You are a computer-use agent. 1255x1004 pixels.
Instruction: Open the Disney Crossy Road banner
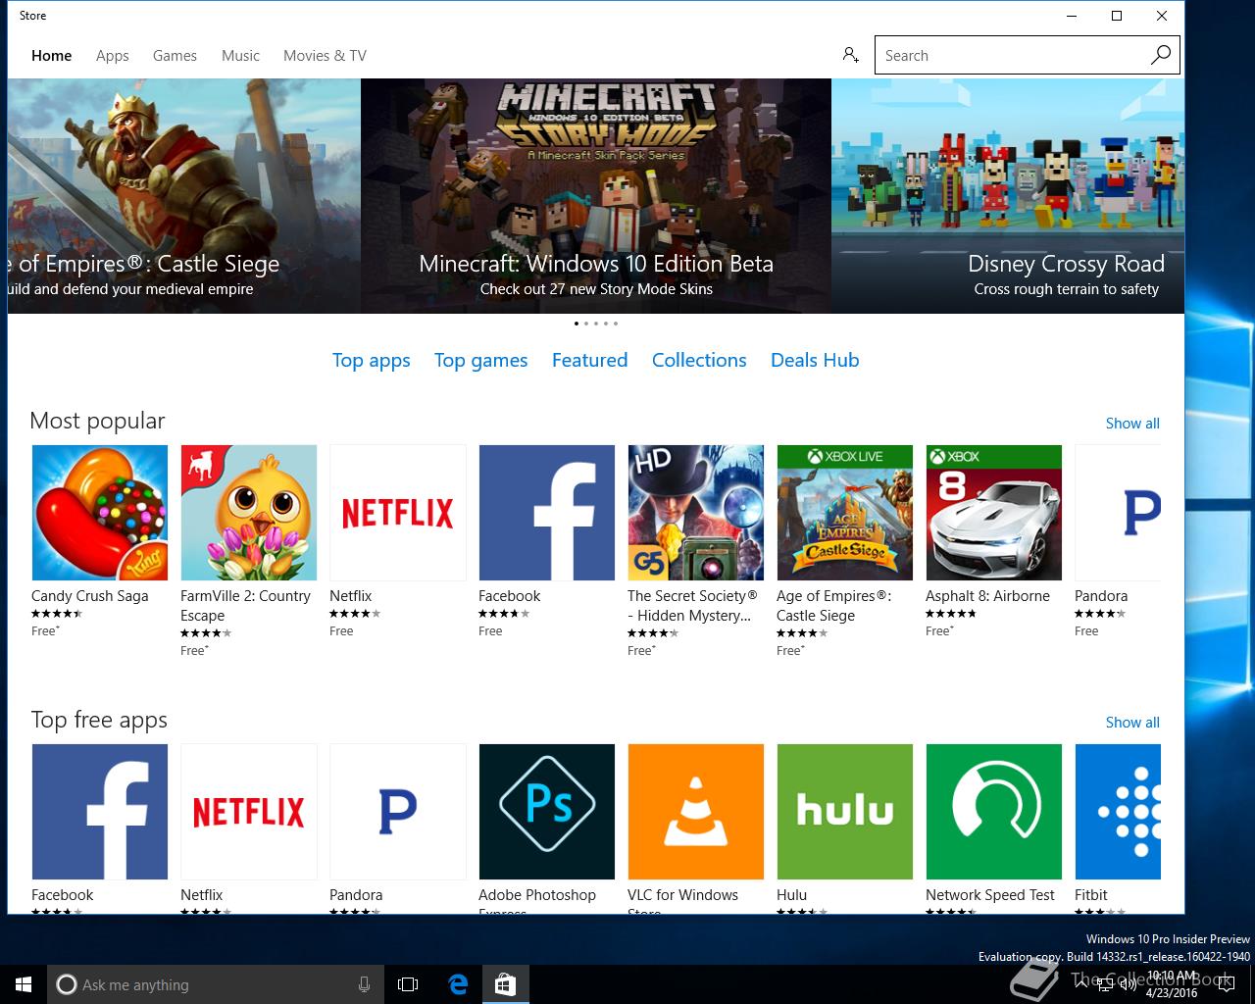[x=1008, y=196]
